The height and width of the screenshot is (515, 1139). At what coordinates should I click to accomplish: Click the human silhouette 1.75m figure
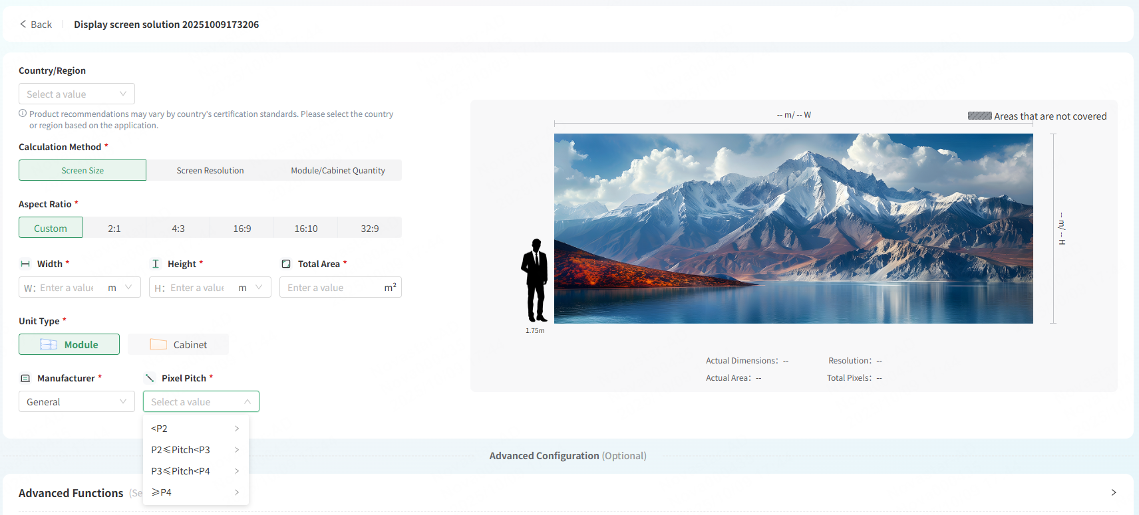click(534, 280)
